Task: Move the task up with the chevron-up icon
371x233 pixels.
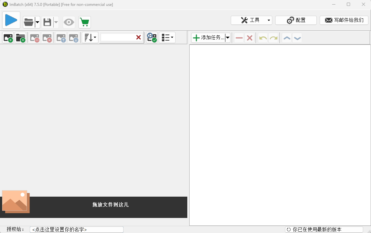Action: click(287, 38)
